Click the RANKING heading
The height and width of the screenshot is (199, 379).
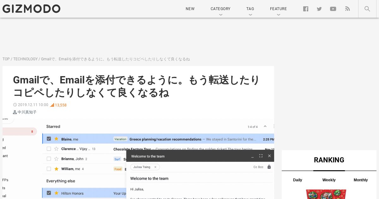tap(329, 160)
